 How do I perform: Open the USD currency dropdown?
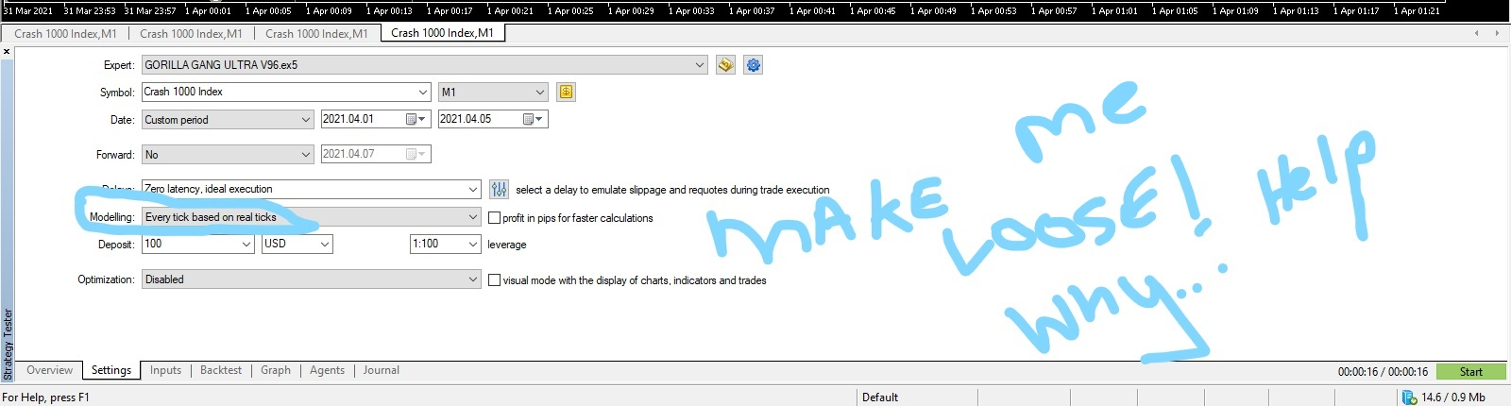[x=325, y=244]
